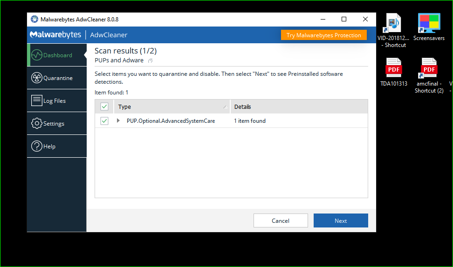453x267 pixels.
Task: Click the Help question mark icon
Action: (37, 146)
